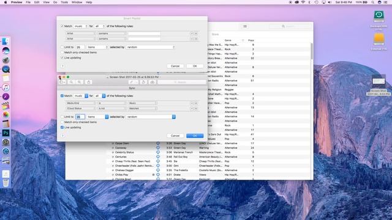This screenshot has height=220, width=392.
Task: Check Match only checked items in upper dialog
Action: [x=62, y=53]
